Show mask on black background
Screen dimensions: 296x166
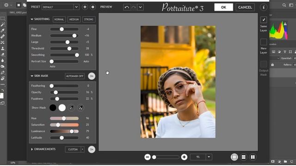coord(53,107)
